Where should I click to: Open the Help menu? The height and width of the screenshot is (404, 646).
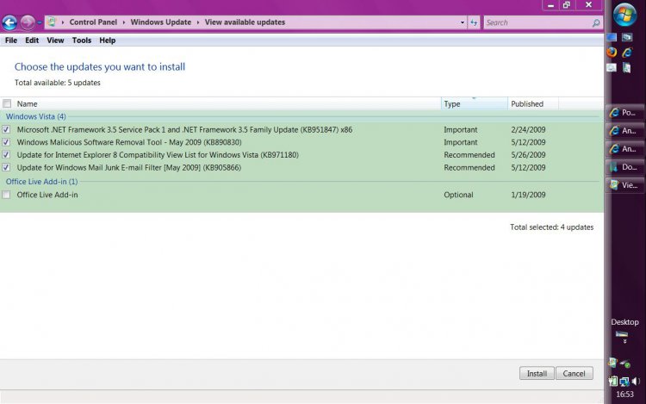[107, 40]
